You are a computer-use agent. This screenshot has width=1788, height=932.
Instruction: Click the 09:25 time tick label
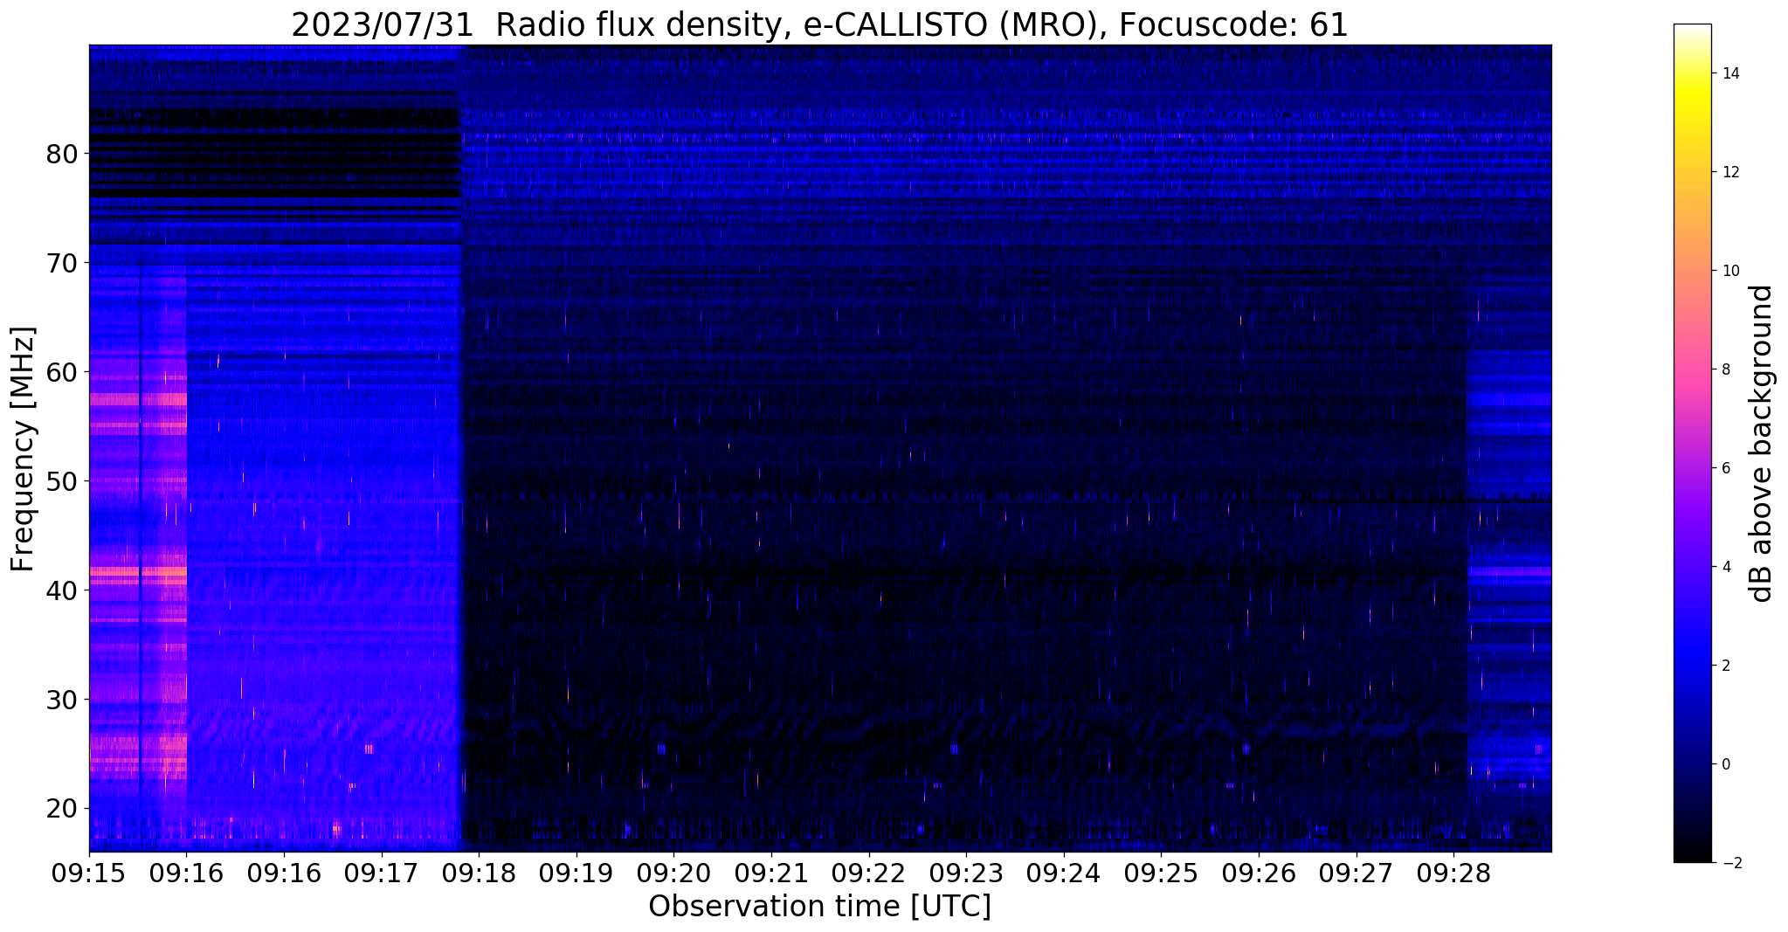tap(1161, 873)
